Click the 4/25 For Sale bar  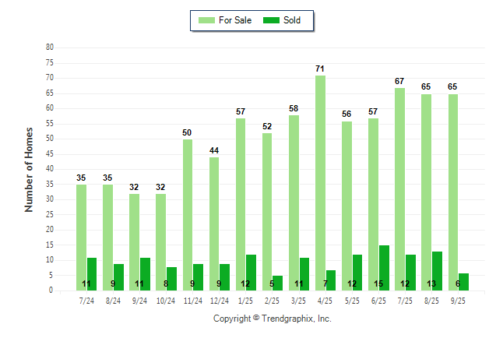click(x=320, y=183)
